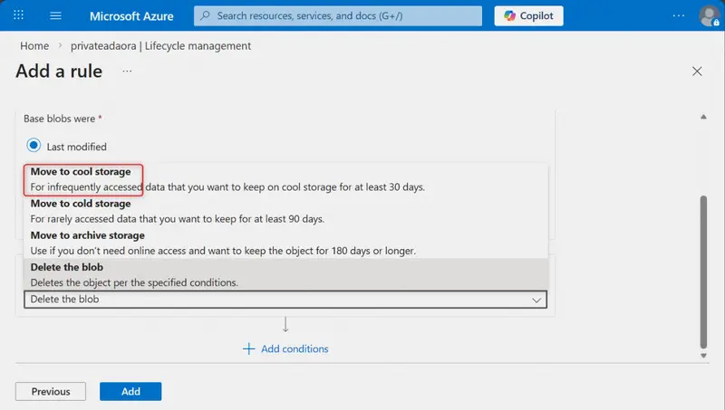Click the Copilot button
The width and height of the screenshot is (725, 410).
point(528,15)
